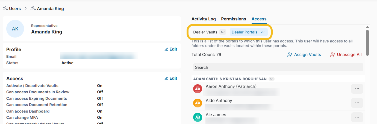Image resolution: width=377 pixels, height=124 pixels.
Task: Click the AK avatar circle
Action: pos(15,29)
